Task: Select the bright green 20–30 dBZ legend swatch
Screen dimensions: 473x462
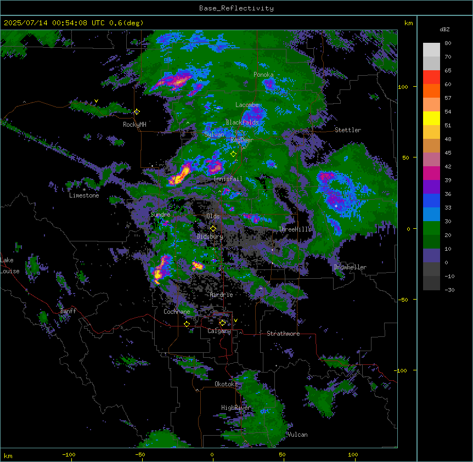Action: click(x=431, y=228)
